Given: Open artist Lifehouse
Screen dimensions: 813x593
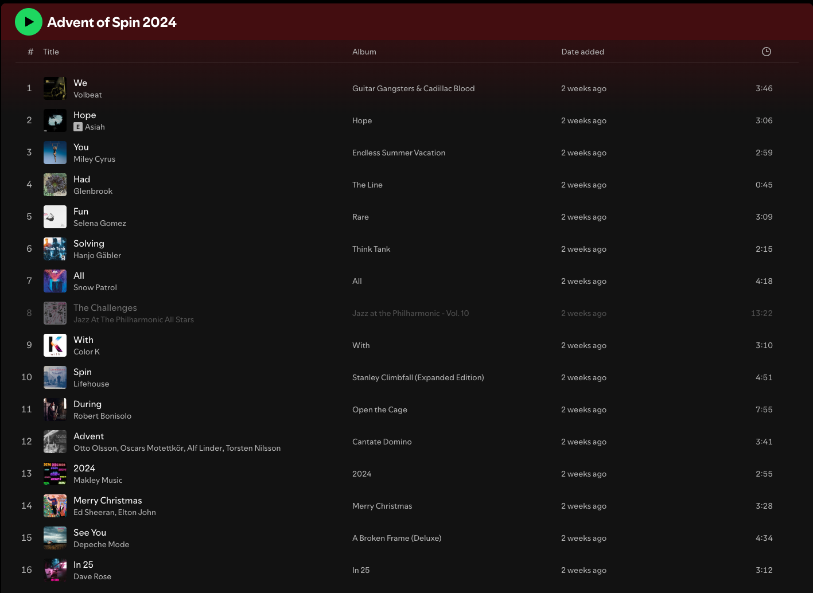Looking at the screenshot, I should coord(91,384).
